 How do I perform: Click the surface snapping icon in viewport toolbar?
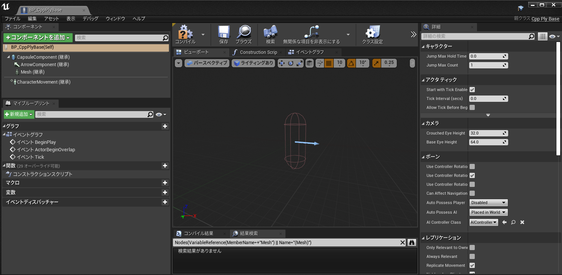(x=320, y=63)
